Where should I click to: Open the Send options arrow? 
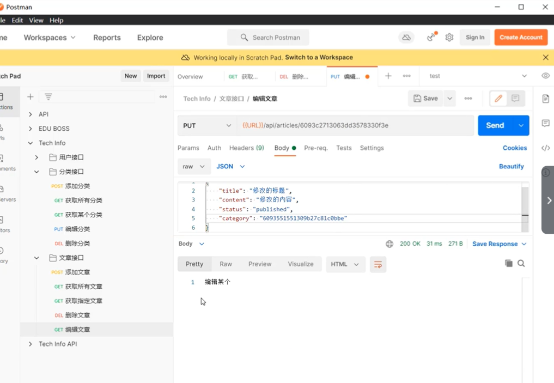pos(521,125)
